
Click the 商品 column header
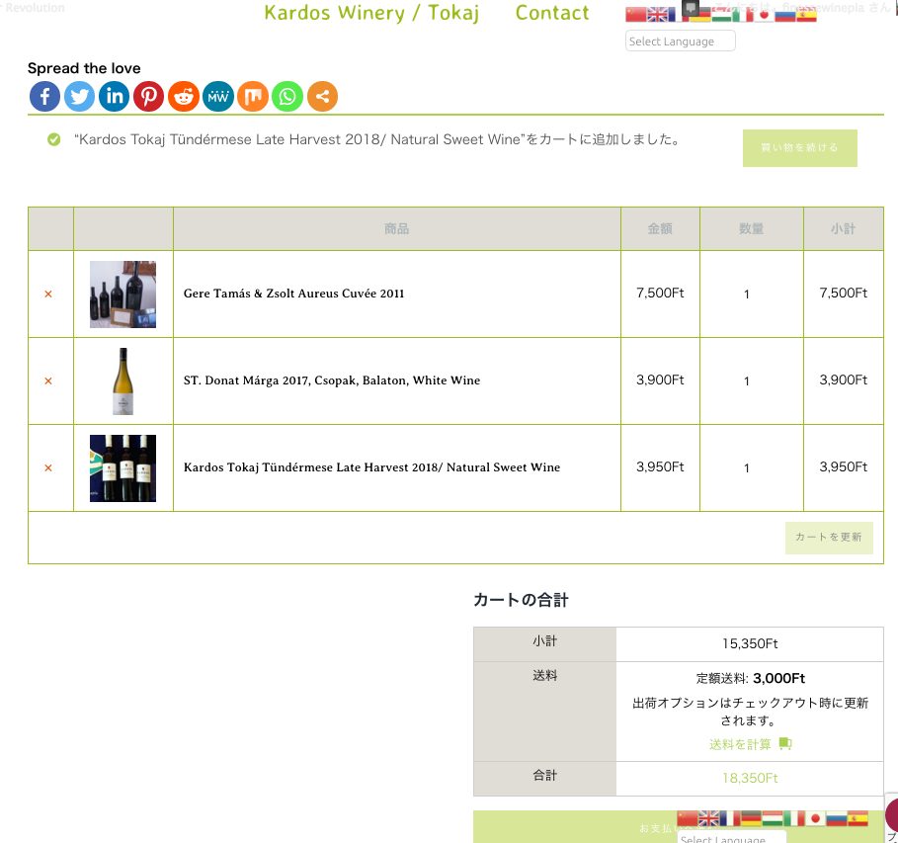coord(396,229)
